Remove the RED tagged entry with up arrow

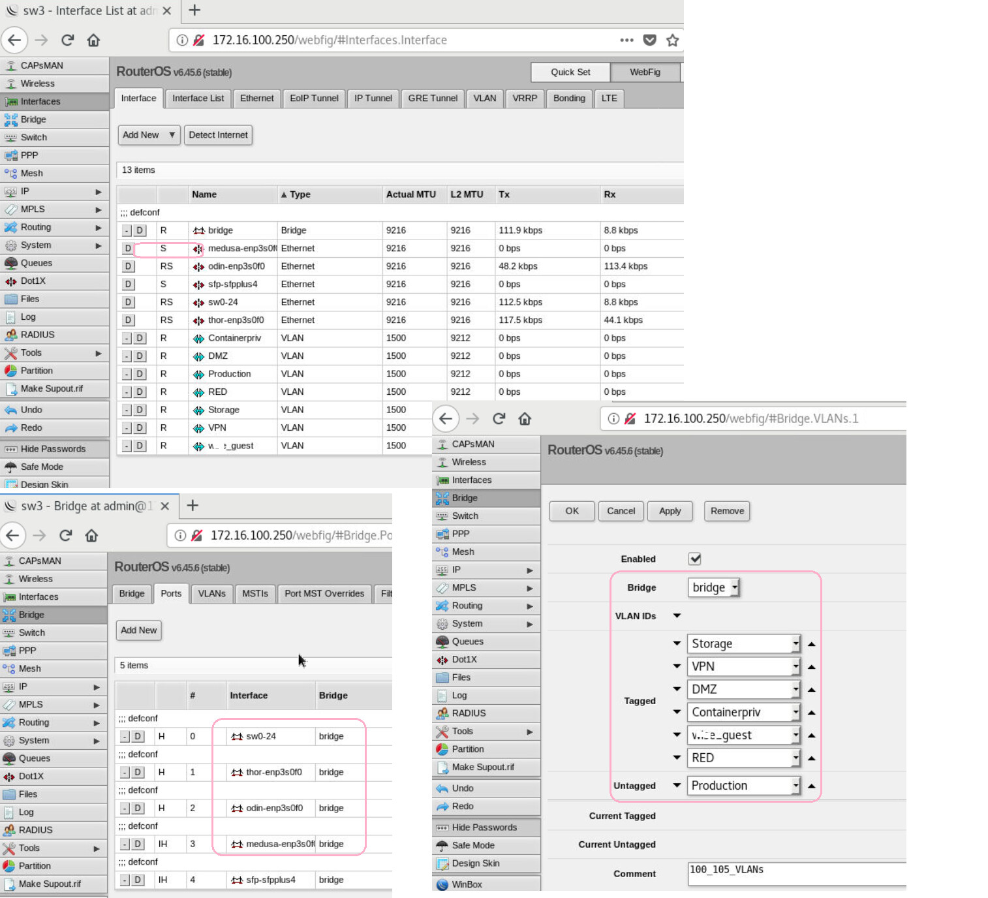click(x=811, y=758)
